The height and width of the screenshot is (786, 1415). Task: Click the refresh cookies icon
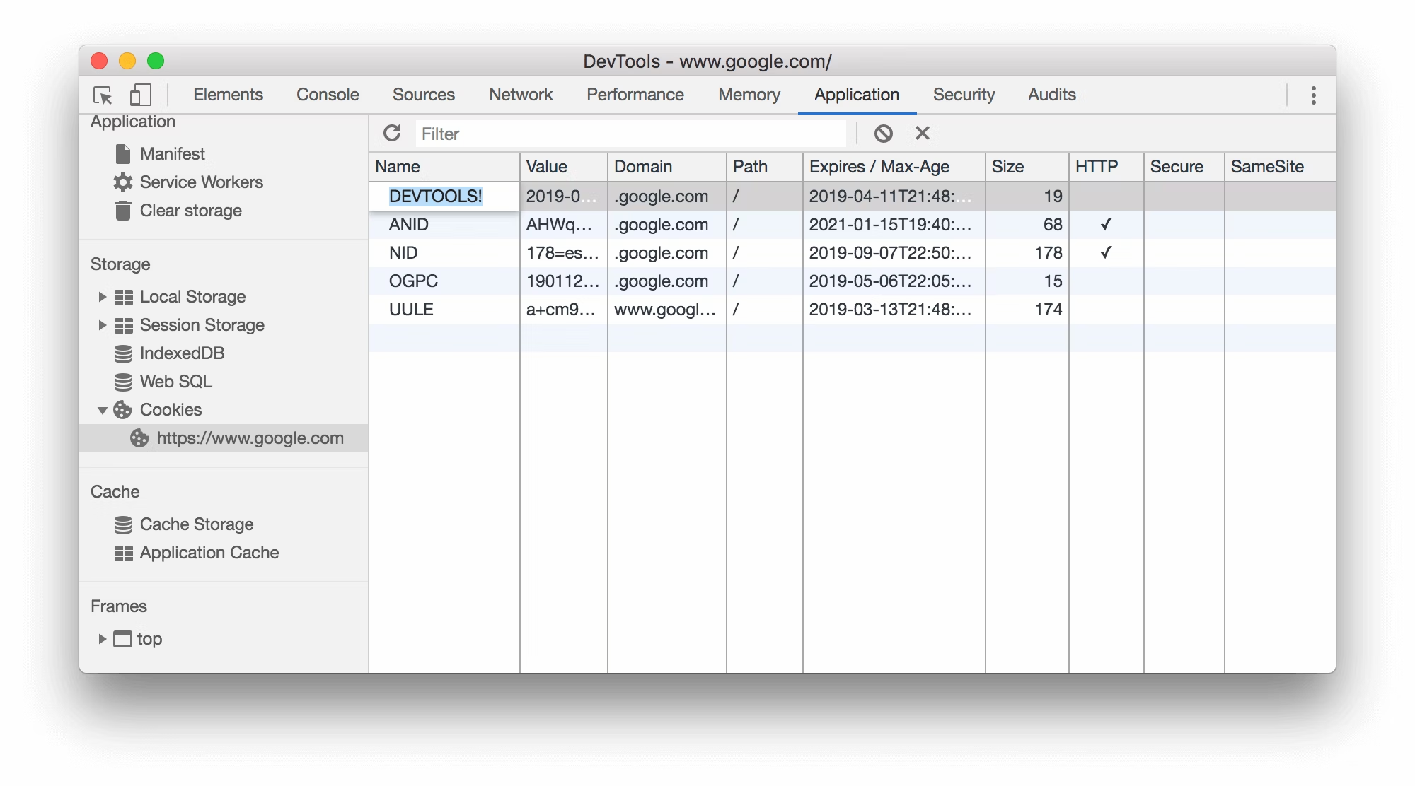point(392,133)
